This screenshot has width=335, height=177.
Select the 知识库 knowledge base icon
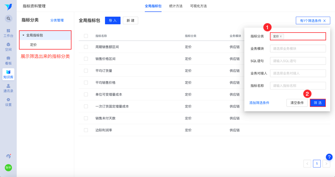(x=8, y=72)
